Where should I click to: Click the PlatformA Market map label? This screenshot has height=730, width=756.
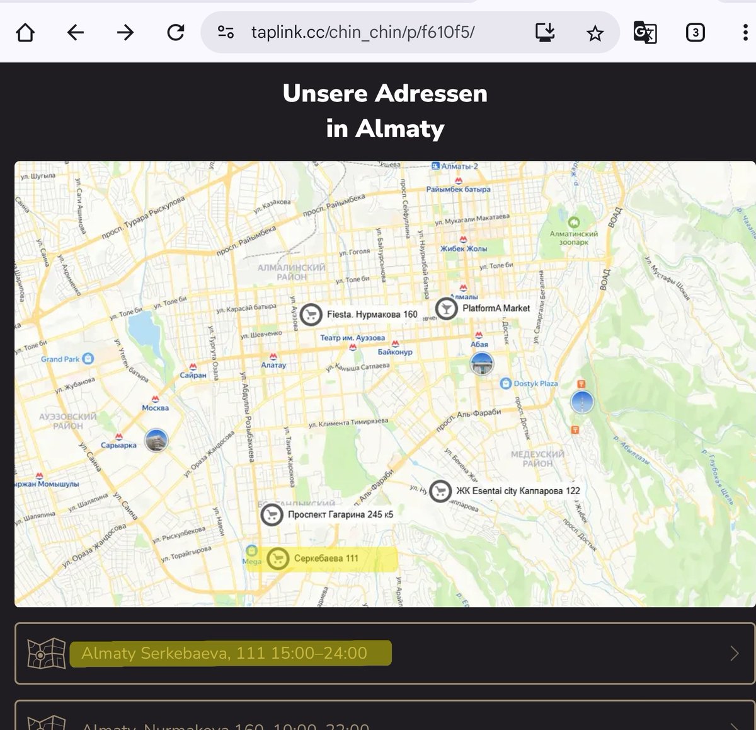click(496, 308)
